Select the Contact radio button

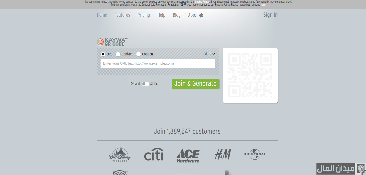pos(118,54)
